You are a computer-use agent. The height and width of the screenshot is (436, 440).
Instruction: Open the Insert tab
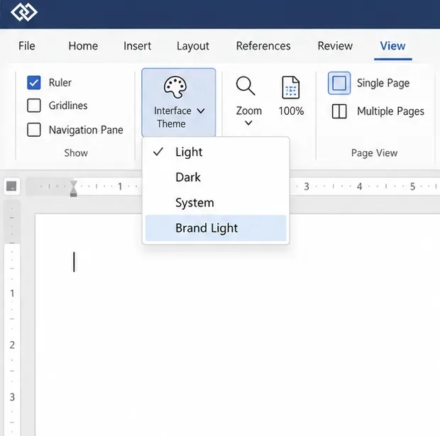pos(137,45)
